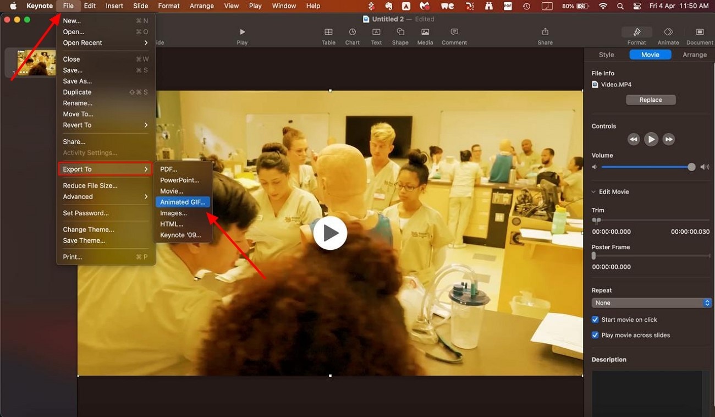Disable Start movie on click checkbox
715x417 pixels.
click(595, 320)
